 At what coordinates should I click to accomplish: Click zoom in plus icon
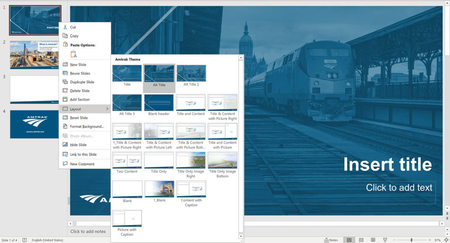pyautogui.click(x=429, y=240)
